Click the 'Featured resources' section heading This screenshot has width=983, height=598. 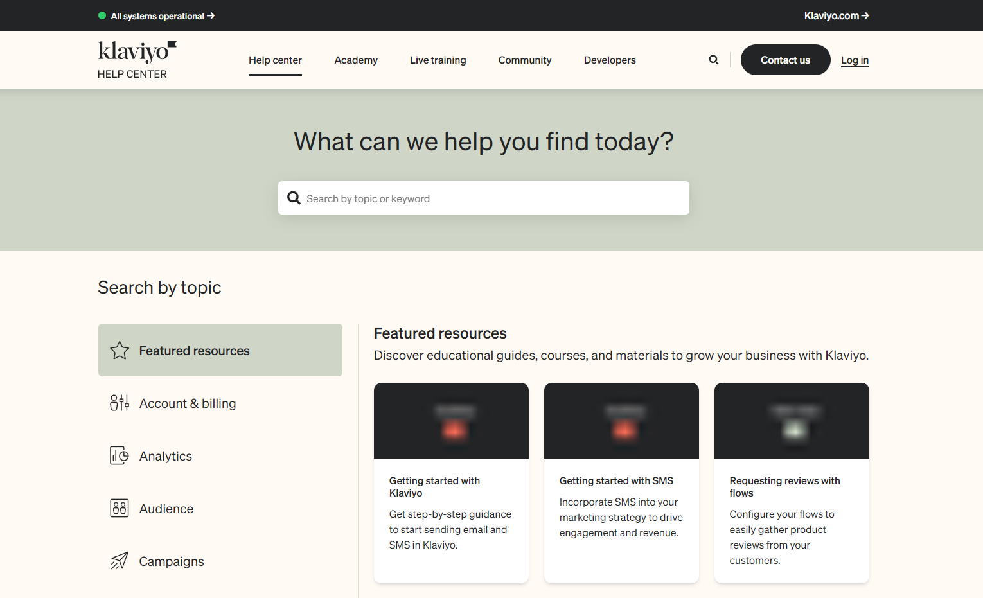(440, 333)
